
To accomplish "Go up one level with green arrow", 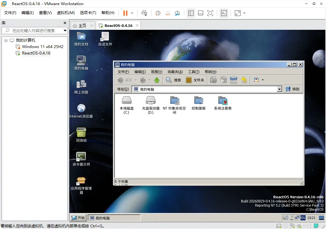I will click(157, 80).
